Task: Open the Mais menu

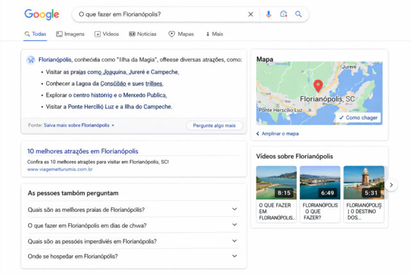Action: (x=214, y=34)
